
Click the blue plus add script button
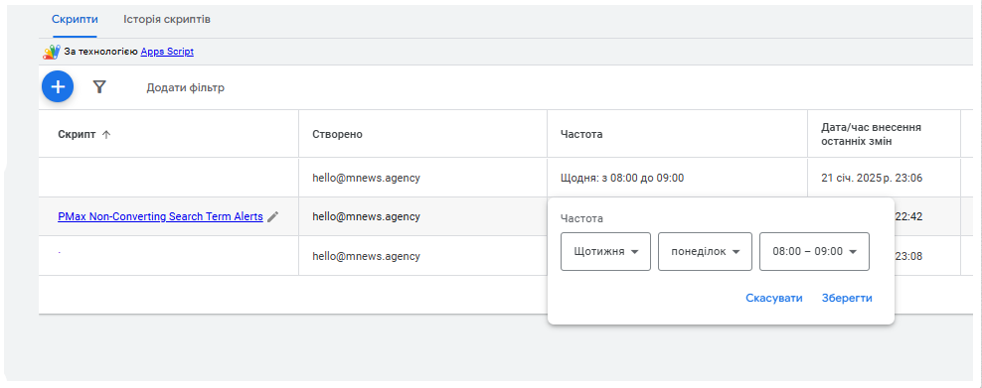[x=58, y=86]
